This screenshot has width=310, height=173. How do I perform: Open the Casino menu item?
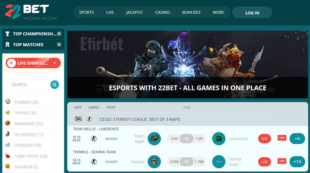point(162,12)
